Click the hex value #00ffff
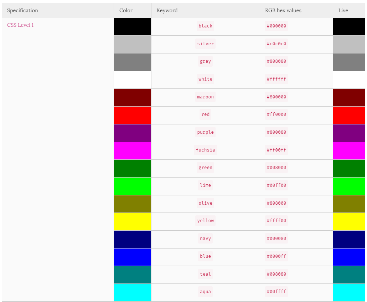The image size is (367, 302). pos(276,291)
